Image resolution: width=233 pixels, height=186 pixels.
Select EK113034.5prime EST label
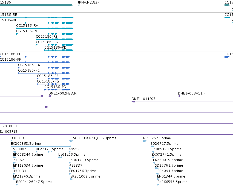(28, 166)
